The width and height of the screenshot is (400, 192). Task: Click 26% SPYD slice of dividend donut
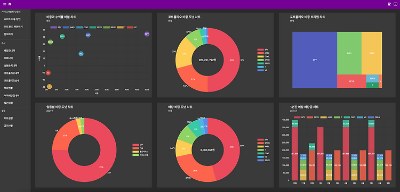[x=195, y=170]
